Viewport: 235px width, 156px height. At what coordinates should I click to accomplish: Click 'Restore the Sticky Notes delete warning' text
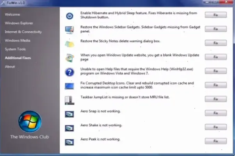coord(120,41)
